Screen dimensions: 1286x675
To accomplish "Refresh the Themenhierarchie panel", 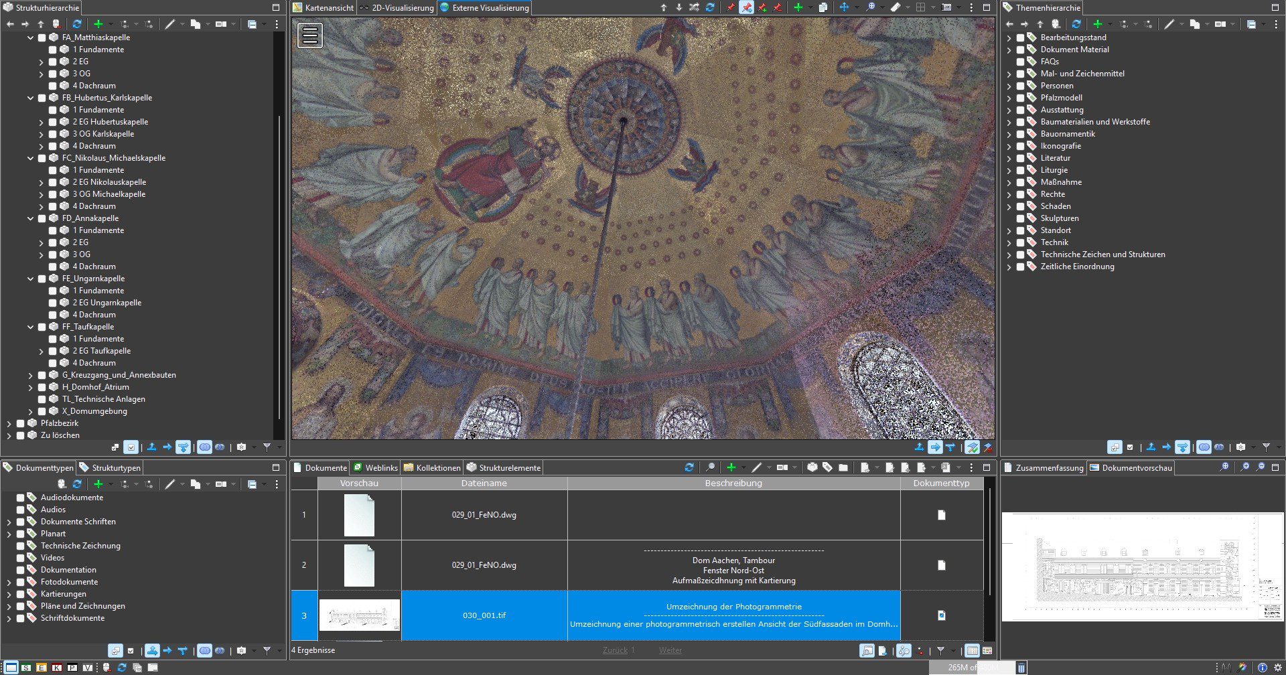I will click(x=1076, y=24).
